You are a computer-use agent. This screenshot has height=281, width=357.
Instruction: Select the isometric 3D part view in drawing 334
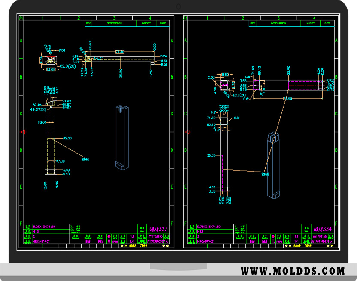pos(273,165)
